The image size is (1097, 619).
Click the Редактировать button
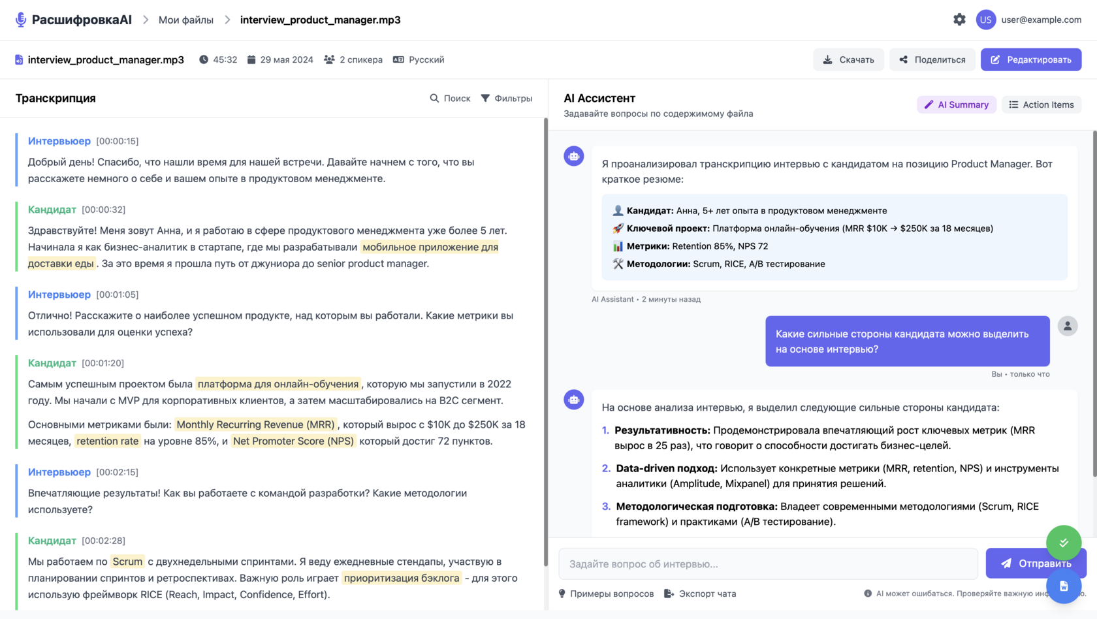(1031, 59)
